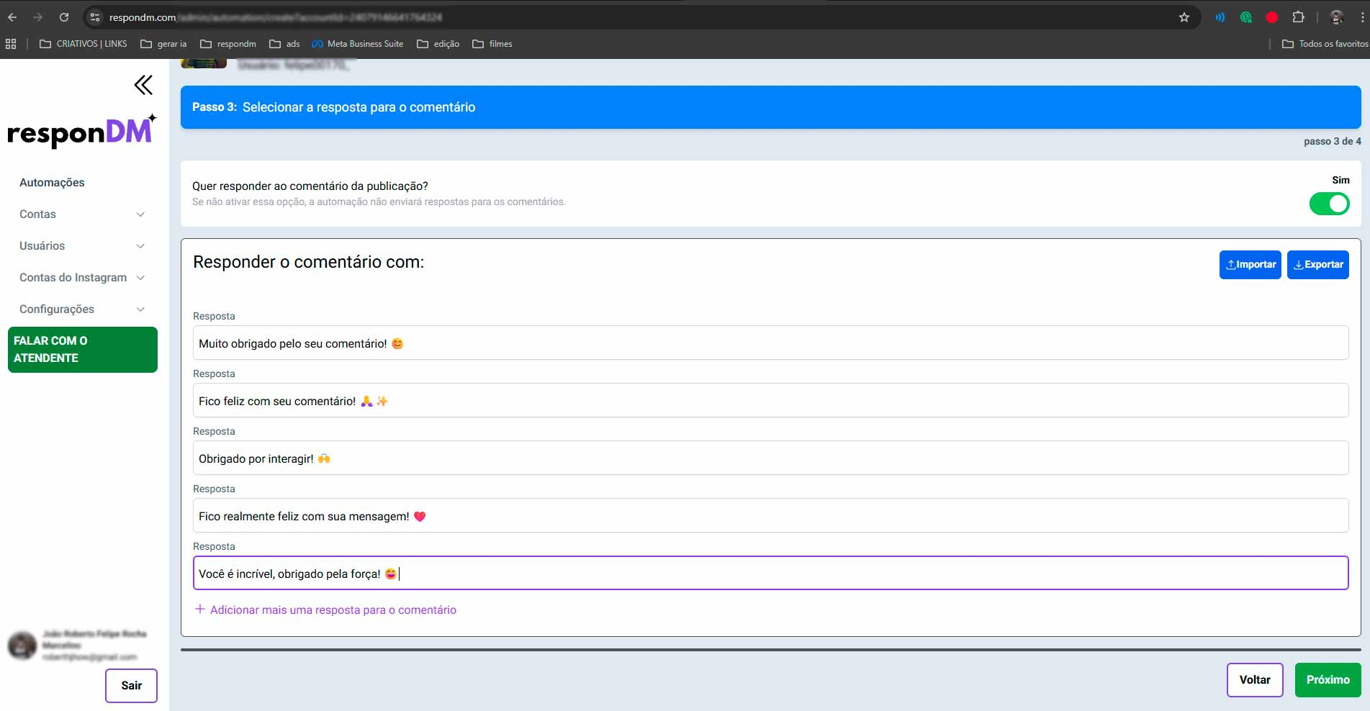1370x711 pixels.
Task: Click the red recording extension icon
Action: pos(1272,17)
